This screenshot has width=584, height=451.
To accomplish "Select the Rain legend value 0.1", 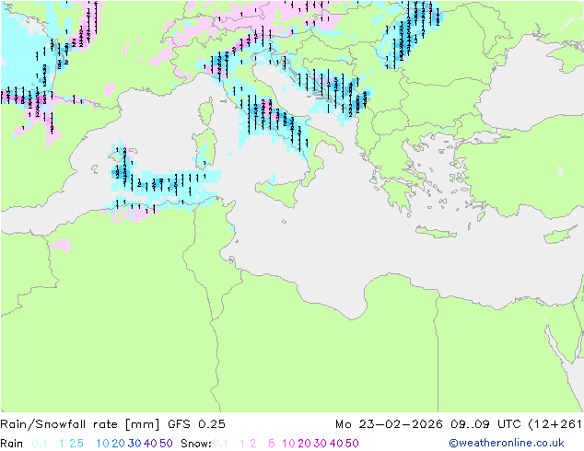I will tap(40, 444).
